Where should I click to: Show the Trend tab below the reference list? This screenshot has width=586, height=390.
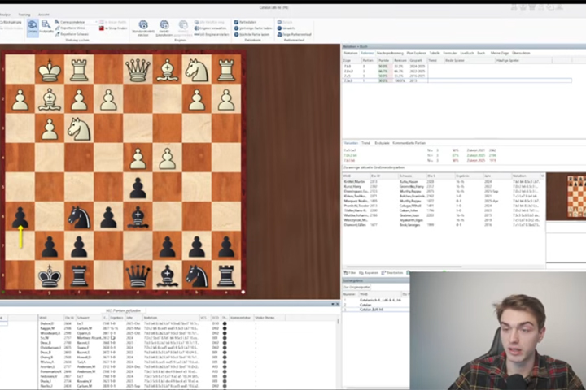point(362,142)
